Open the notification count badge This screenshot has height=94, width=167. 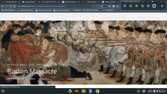(154, 91)
